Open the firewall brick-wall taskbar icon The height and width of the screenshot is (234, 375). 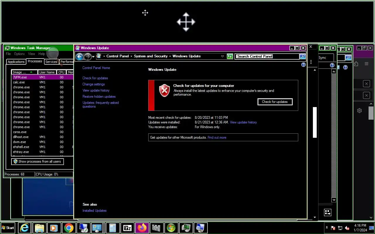click(156, 228)
